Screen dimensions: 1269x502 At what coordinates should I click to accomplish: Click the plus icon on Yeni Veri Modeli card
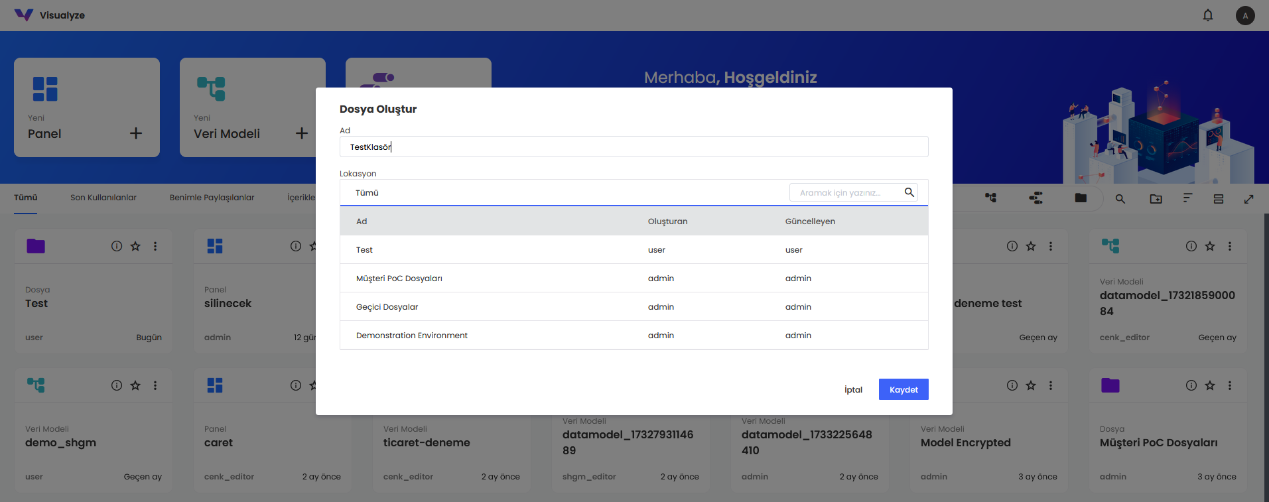[x=302, y=133]
